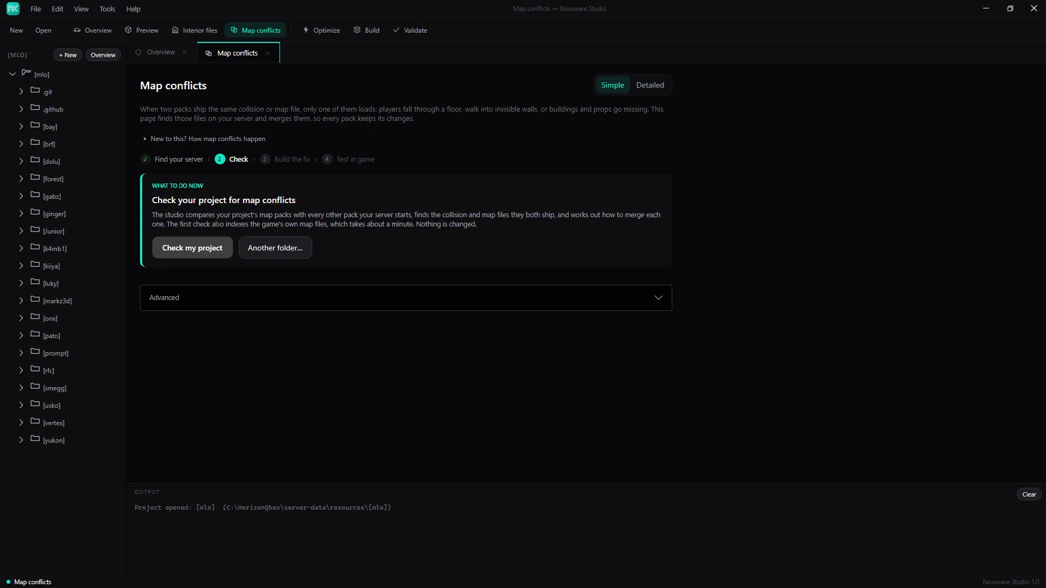This screenshot has height=588, width=1046.
Task: Close the Overview tab
Action: [x=185, y=52]
